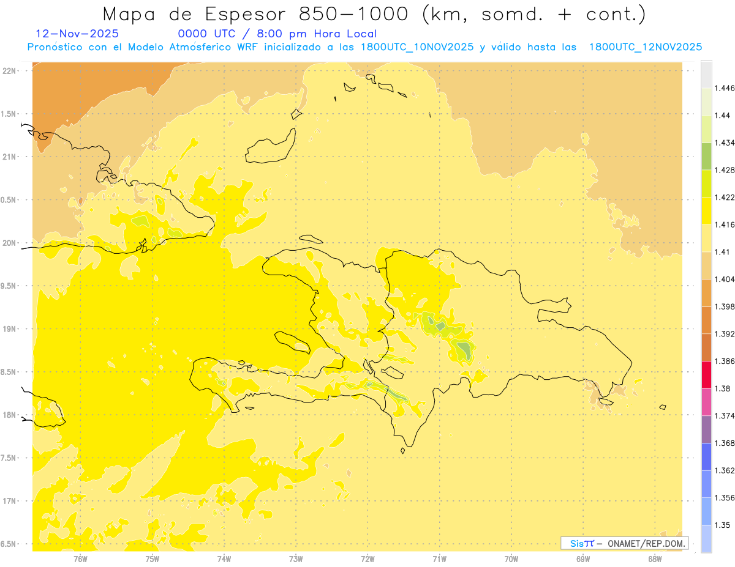The height and width of the screenshot is (567, 735).
Task: Click the 22N latitude axis label
Action: click(x=10, y=70)
